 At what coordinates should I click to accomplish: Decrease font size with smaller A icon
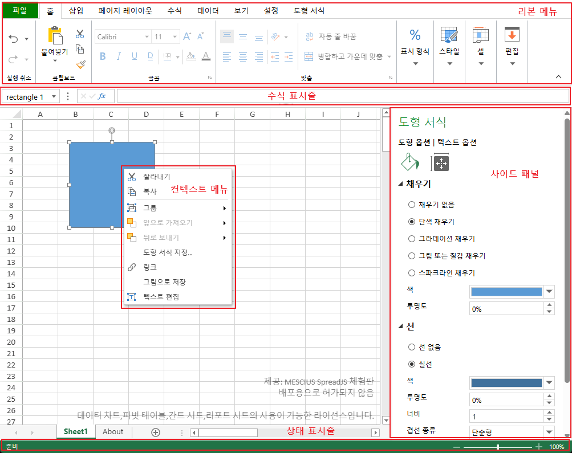[x=200, y=36]
